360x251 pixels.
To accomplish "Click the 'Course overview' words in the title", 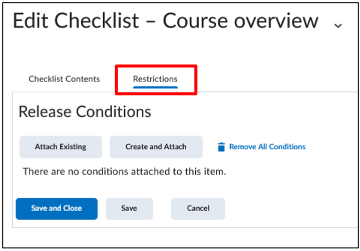I will coord(241,20).
